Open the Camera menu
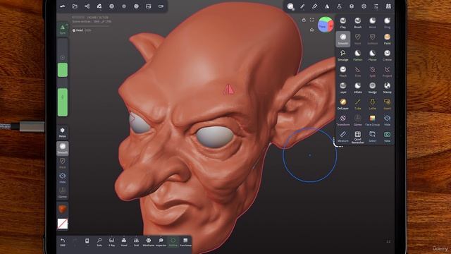 161,6
